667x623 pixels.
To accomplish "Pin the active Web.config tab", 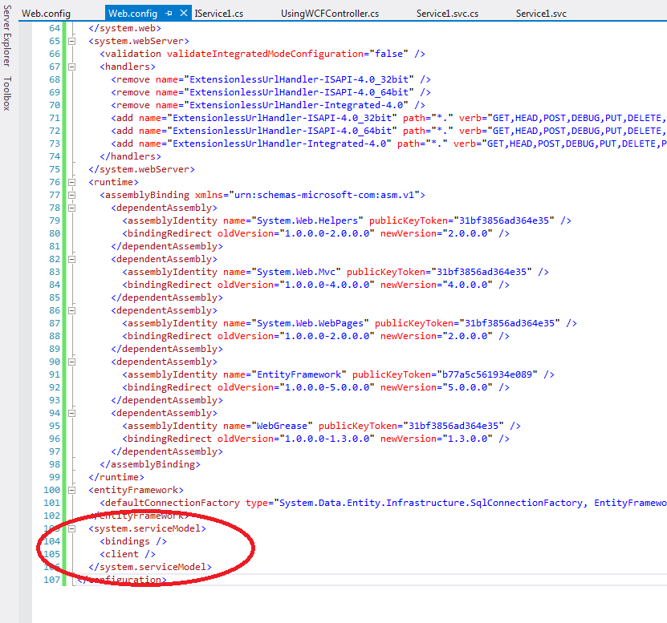I will [169, 14].
